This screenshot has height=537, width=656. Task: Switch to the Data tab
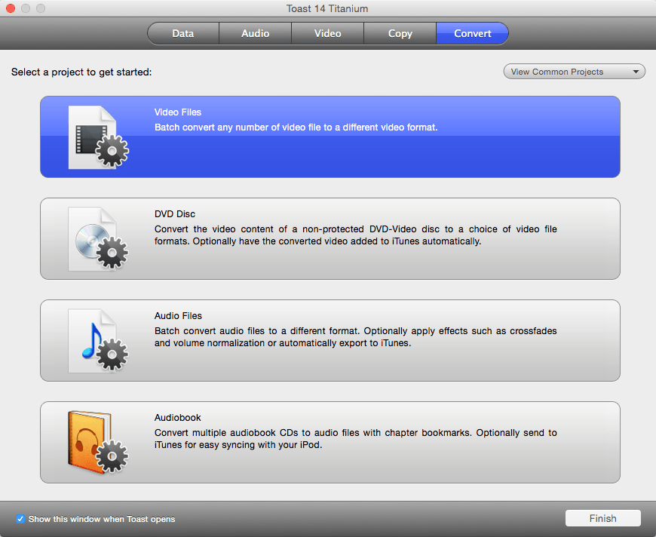[x=182, y=33]
